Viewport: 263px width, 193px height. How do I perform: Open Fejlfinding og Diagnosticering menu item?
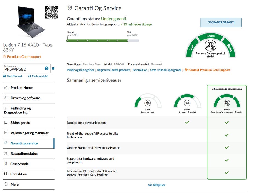[29, 110]
